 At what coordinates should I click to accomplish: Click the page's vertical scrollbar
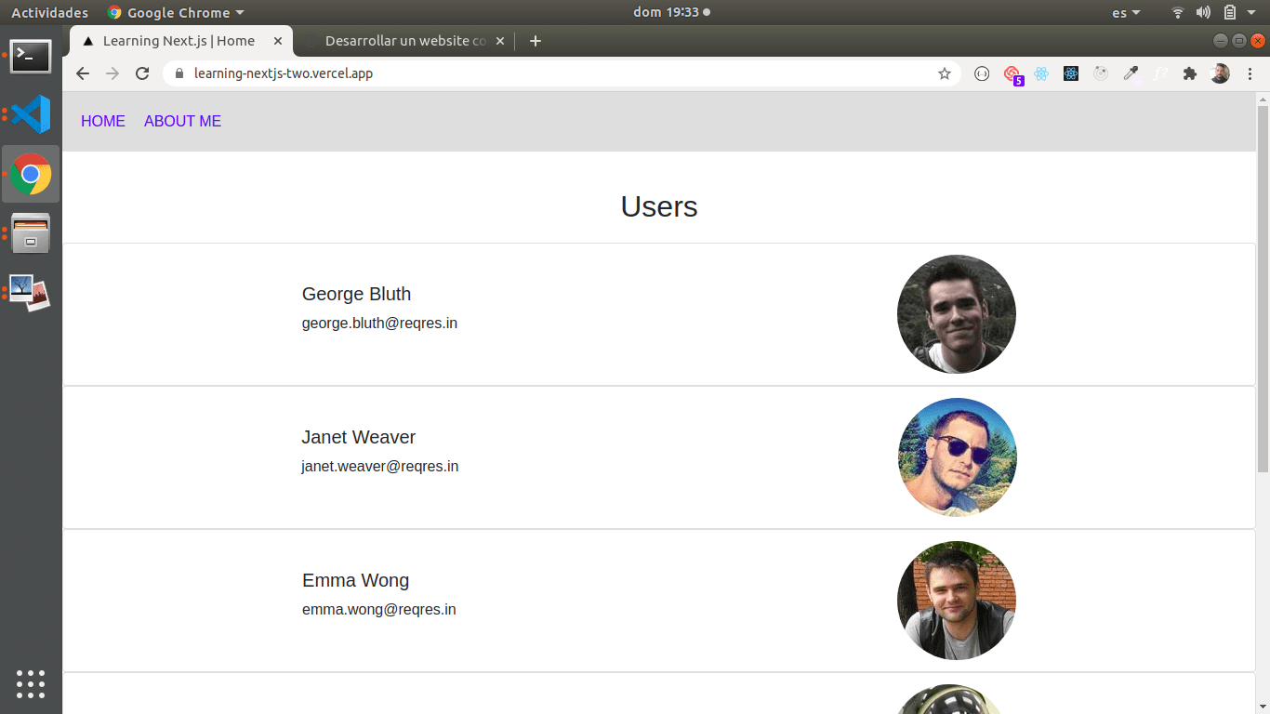point(1263,279)
